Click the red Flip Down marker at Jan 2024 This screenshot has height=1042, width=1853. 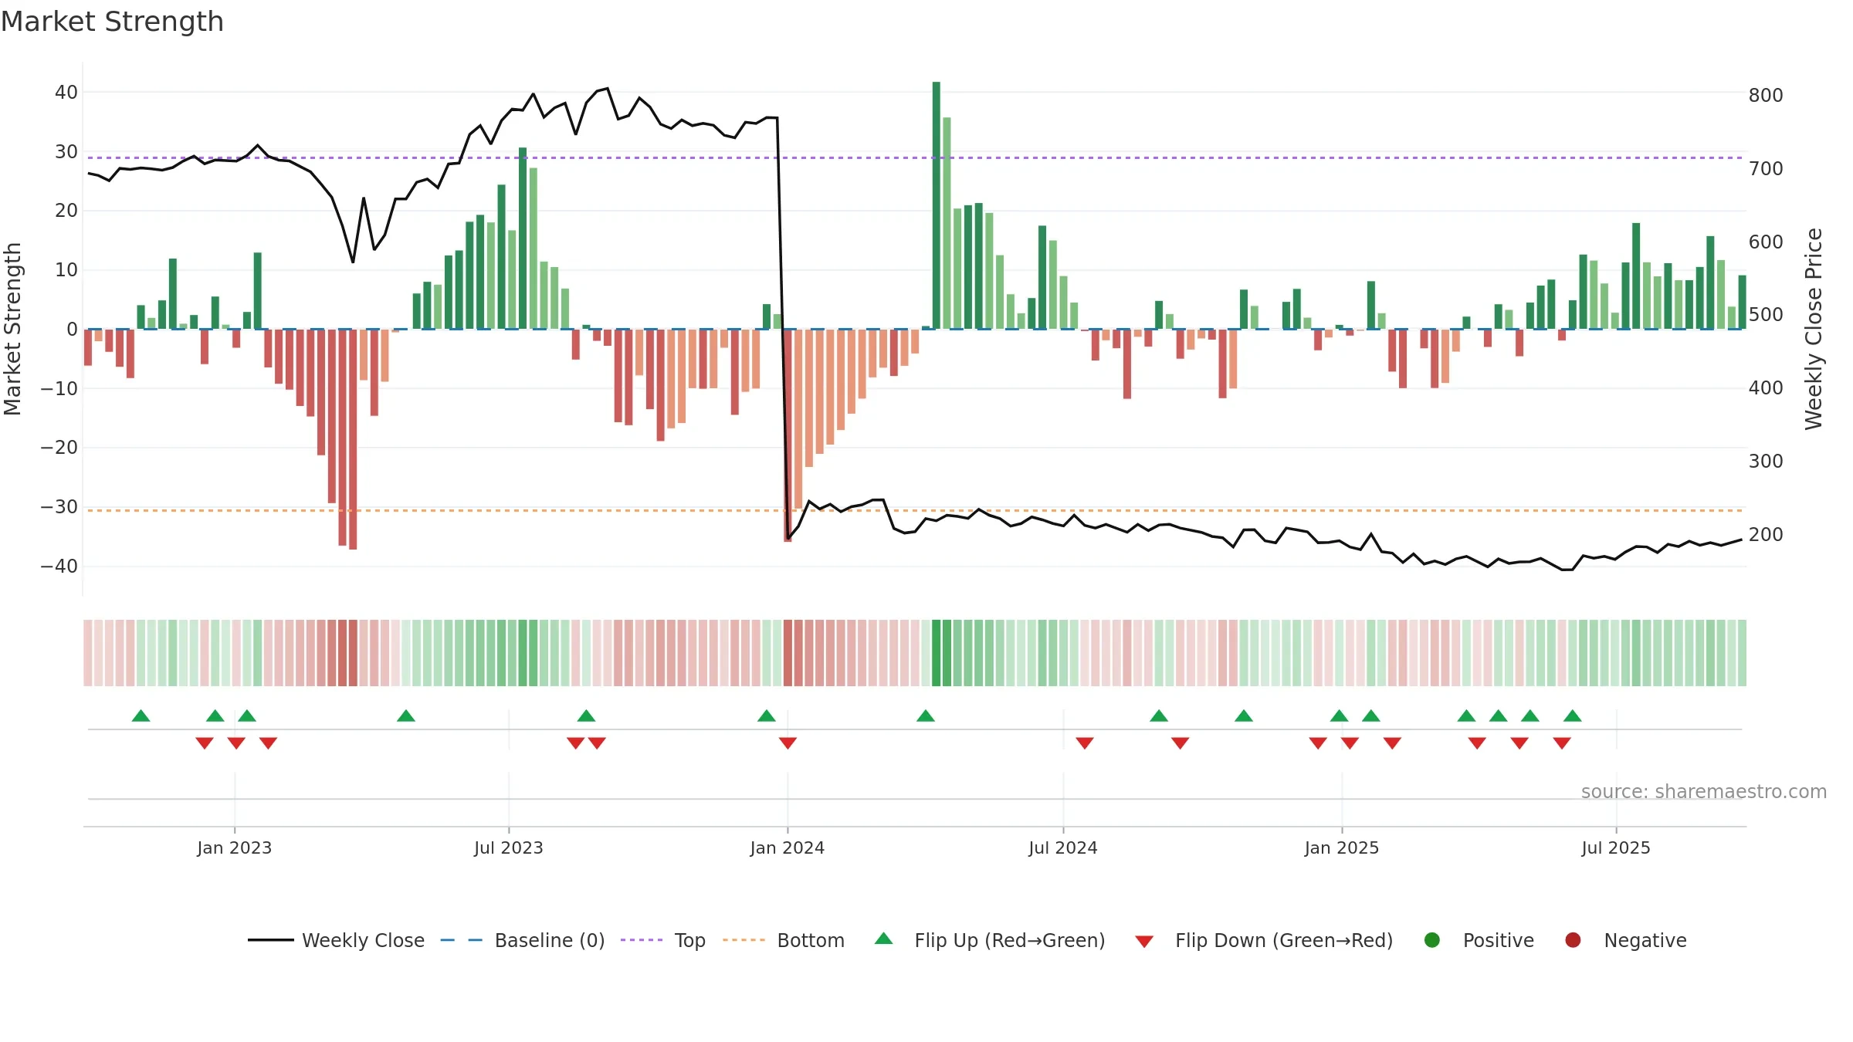click(788, 743)
